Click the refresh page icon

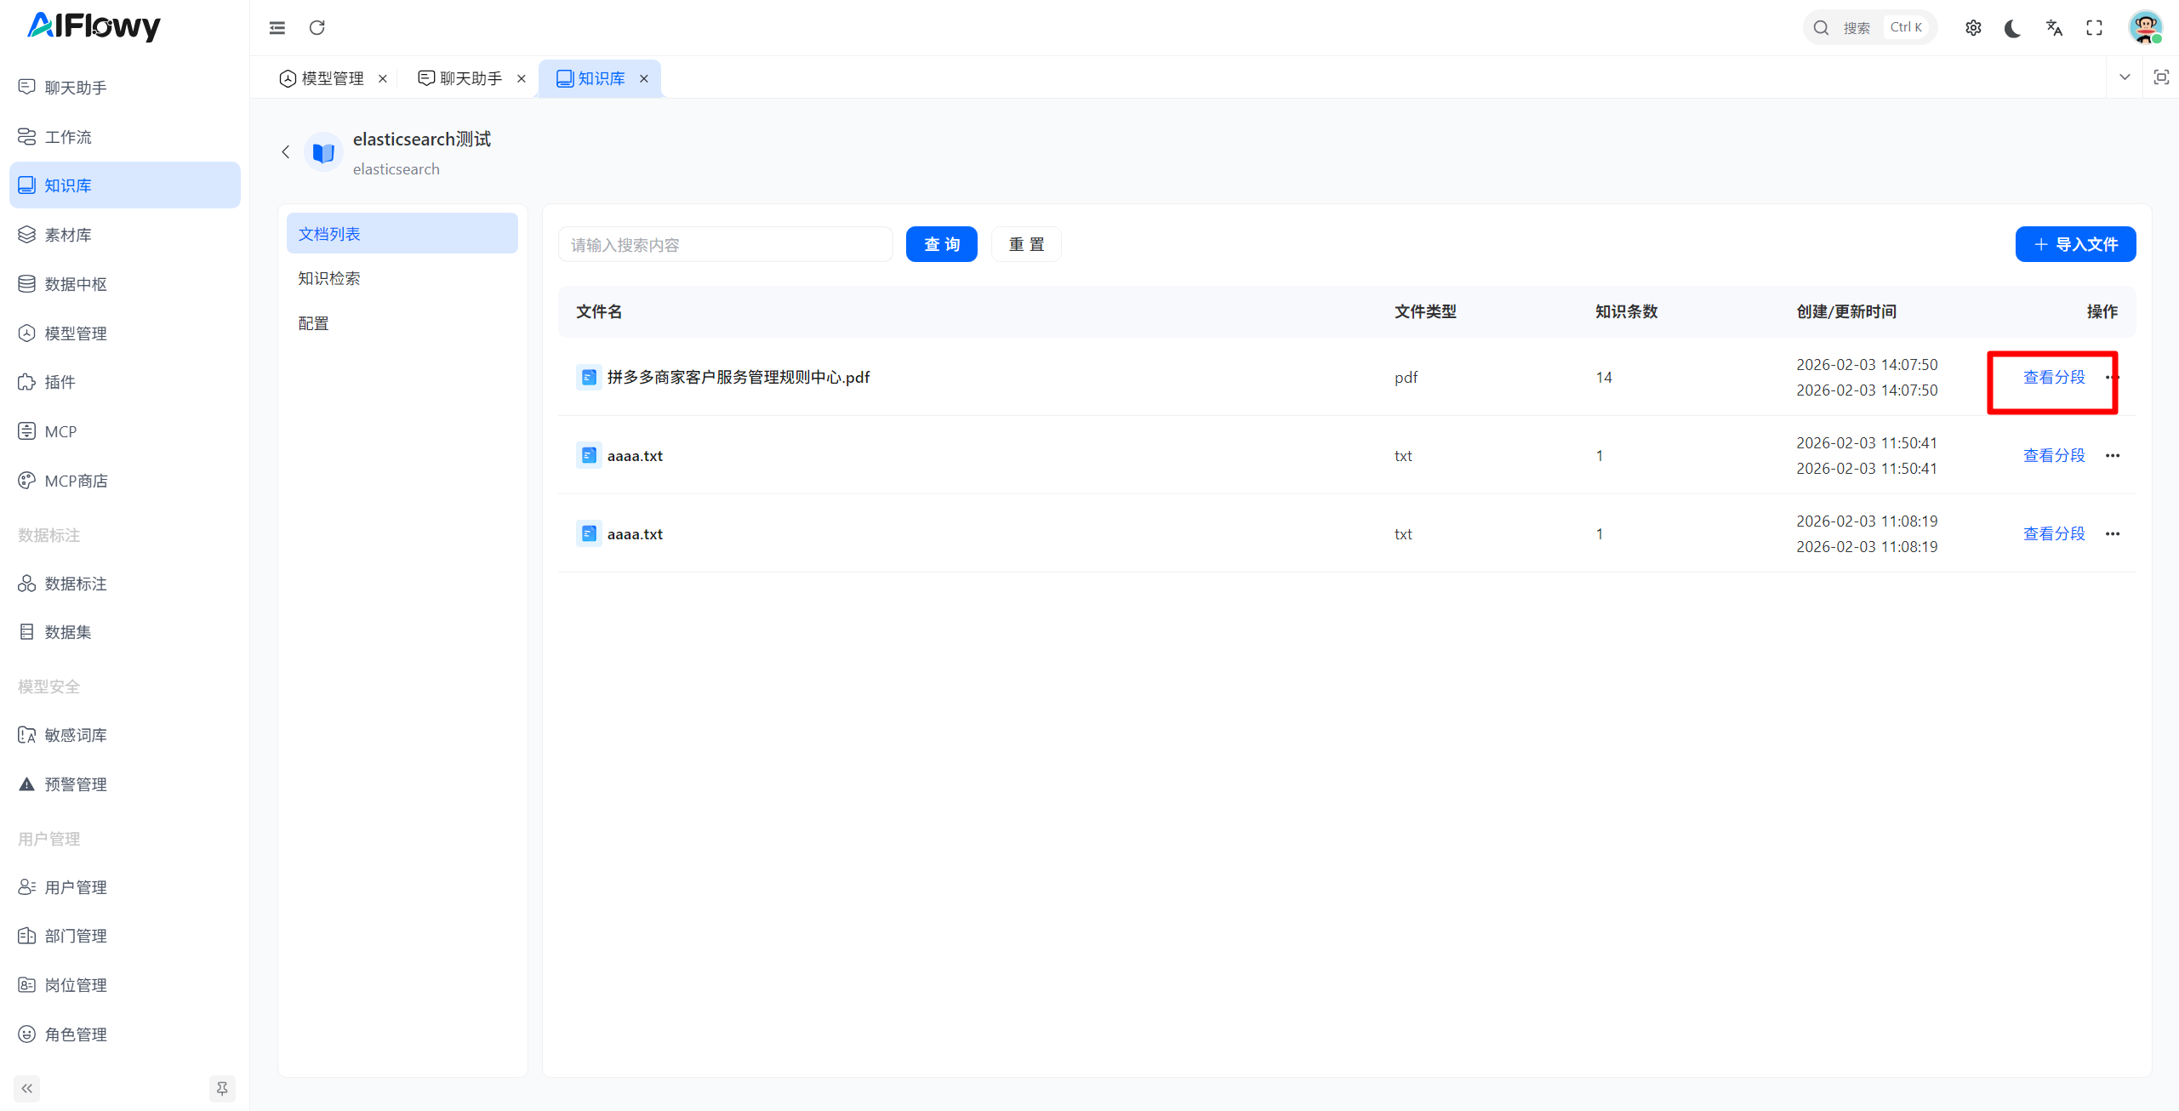[317, 28]
